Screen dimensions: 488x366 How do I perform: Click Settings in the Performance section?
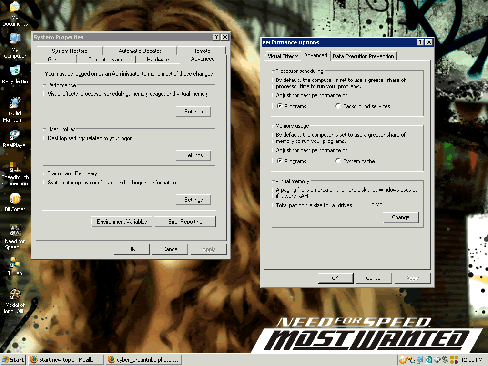coord(193,112)
